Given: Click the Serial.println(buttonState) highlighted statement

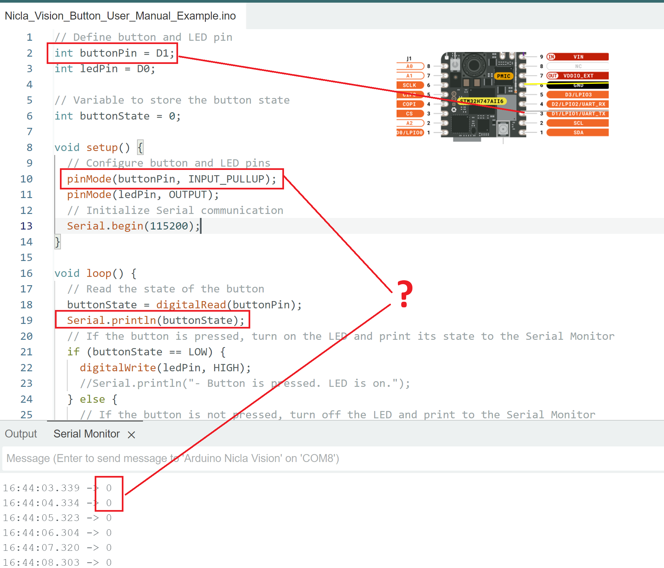Looking at the screenshot, I should [x=155, y=320].
